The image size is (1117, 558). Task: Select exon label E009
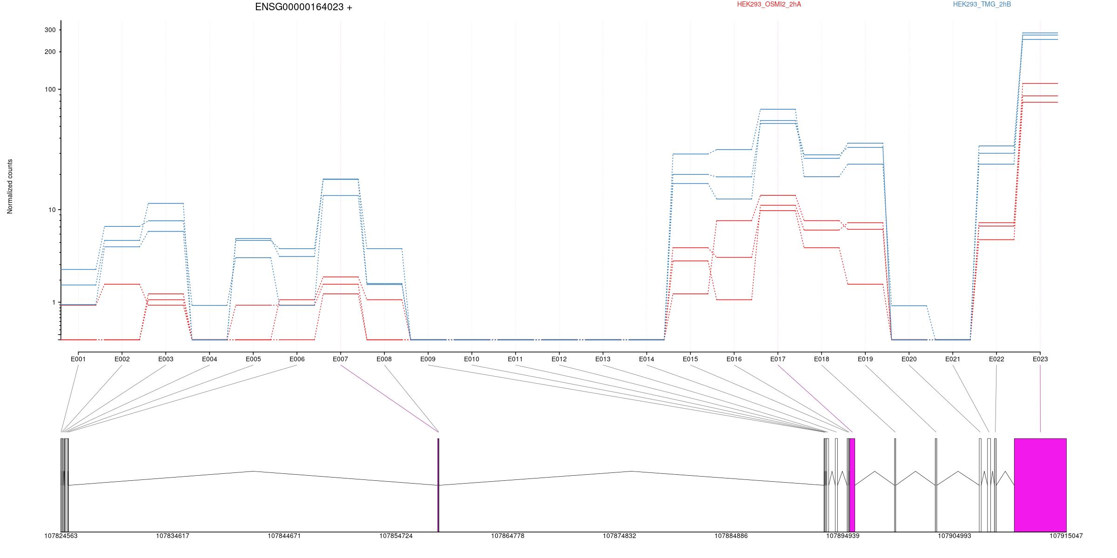click(x=428, y=359)
